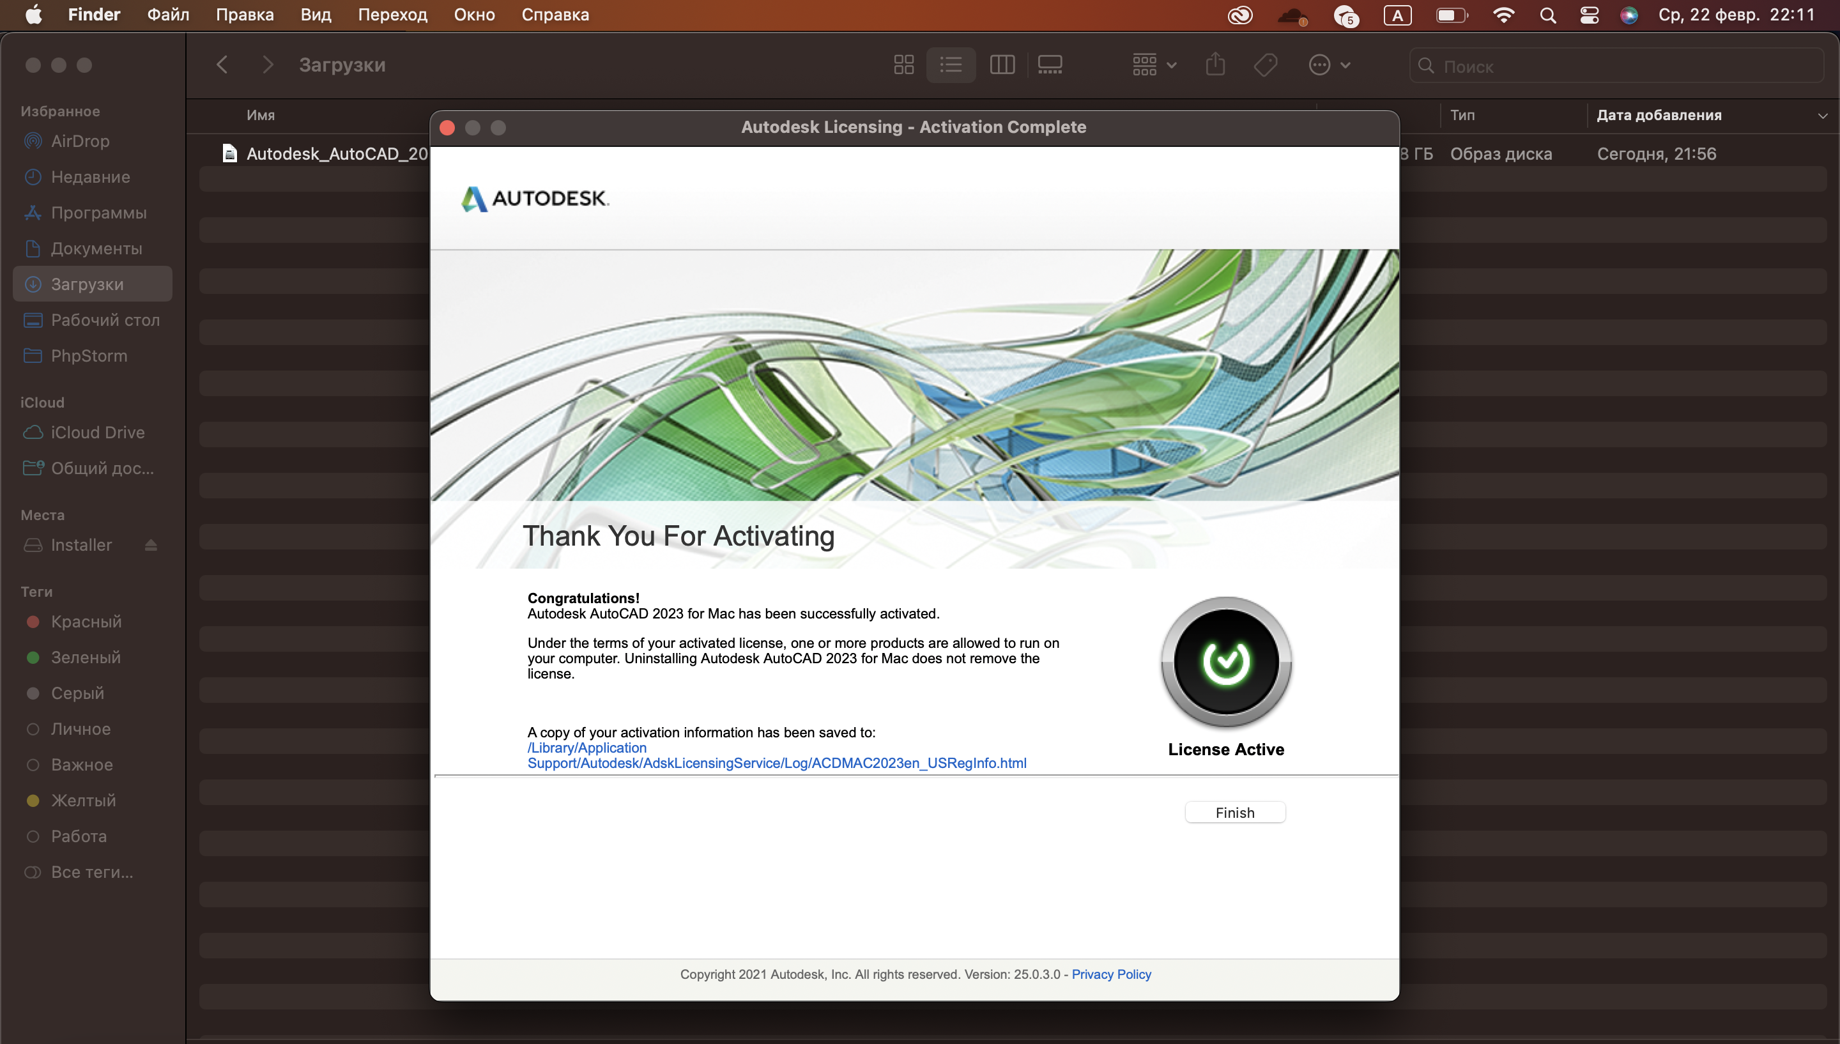The width and height of the screenshot is (1840, 1044).
Task: Go back in the Finder window
Action: pos(222,65)
